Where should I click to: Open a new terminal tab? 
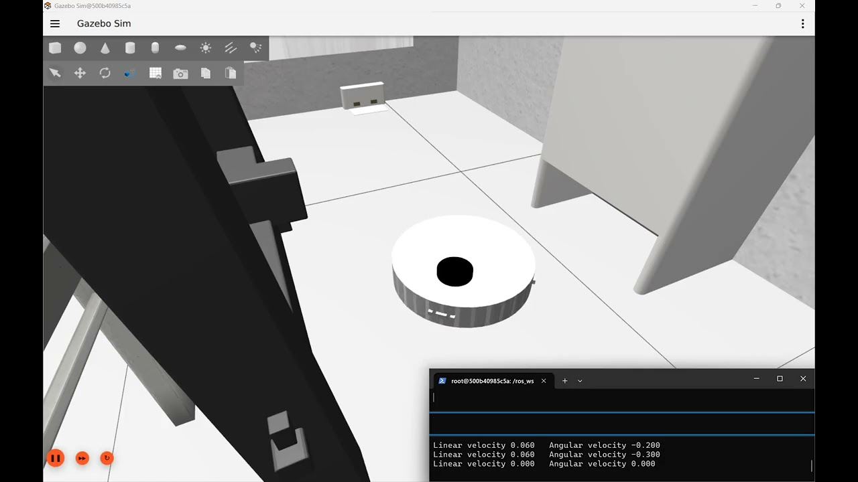click(564, 381)
